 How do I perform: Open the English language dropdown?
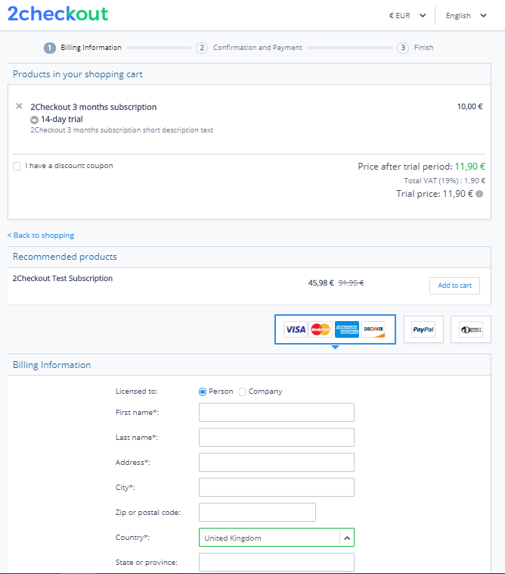(466, 16)
